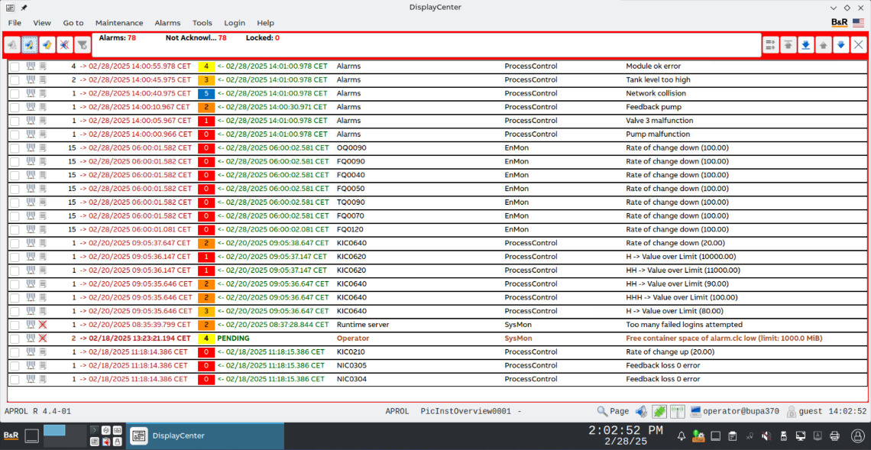871x450 pixels.
Task: Click the green connection status icon
Action: 659,412
